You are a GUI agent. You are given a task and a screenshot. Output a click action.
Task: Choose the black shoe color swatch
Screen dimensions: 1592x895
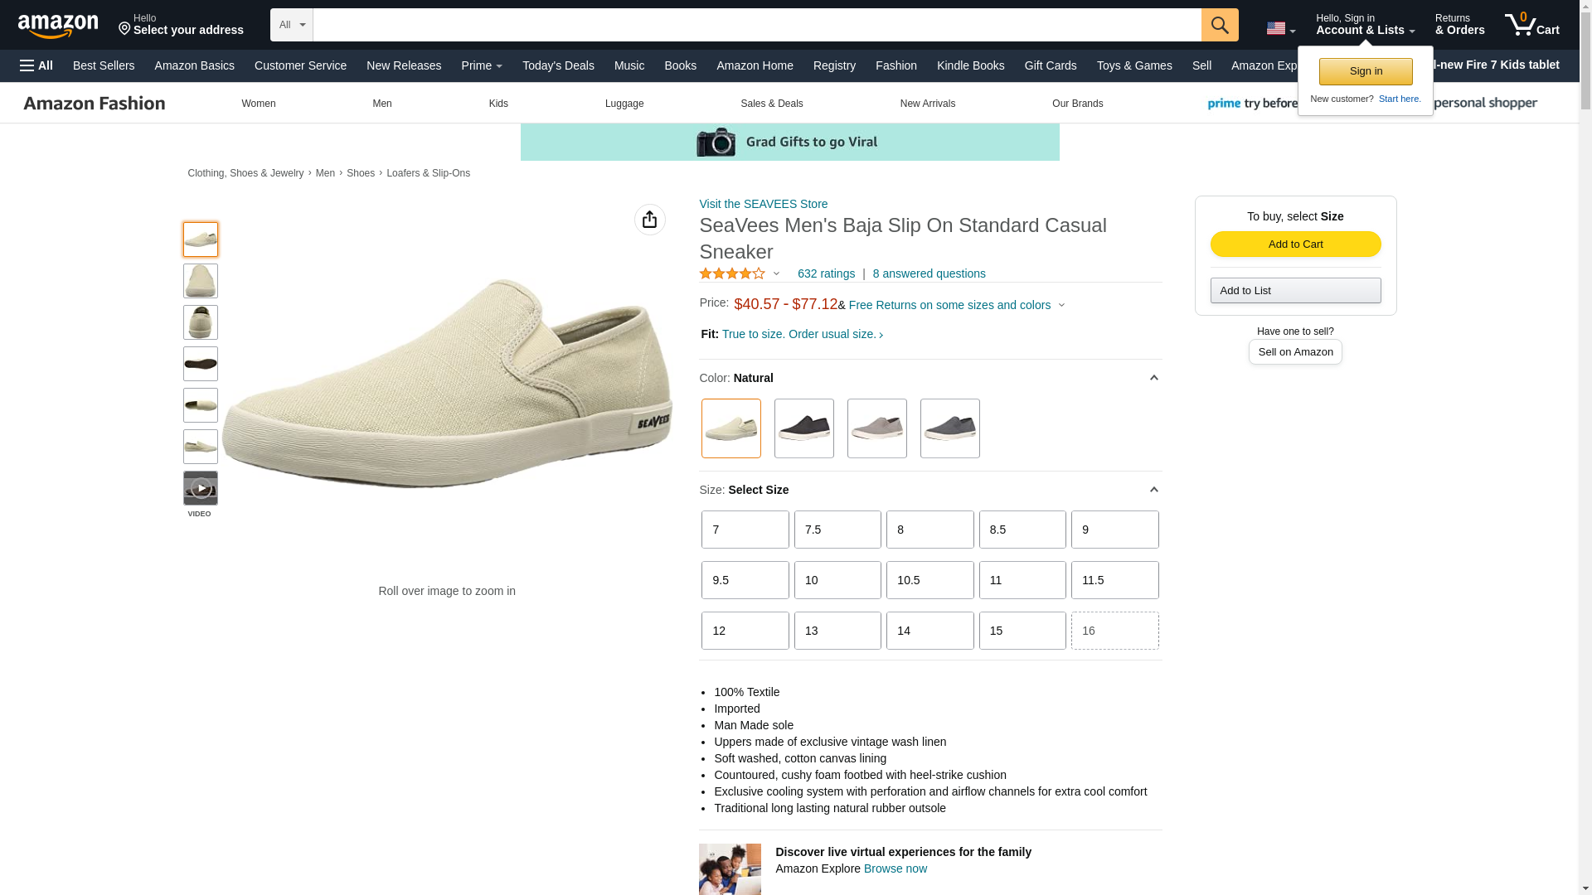point(804,428)
